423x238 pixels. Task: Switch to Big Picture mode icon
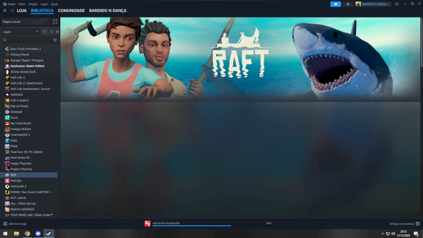(x=397, y=4)
